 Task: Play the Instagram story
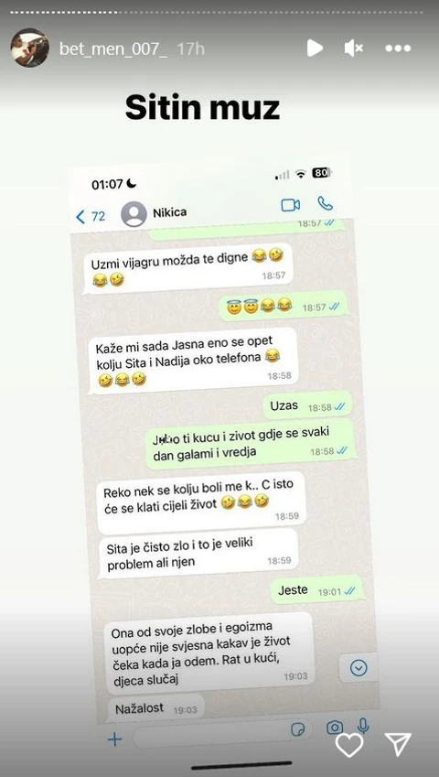(x=315, y=49)
